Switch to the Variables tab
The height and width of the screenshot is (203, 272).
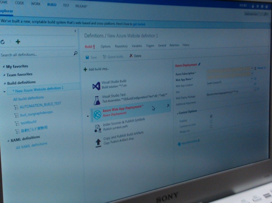pos(137,46)
